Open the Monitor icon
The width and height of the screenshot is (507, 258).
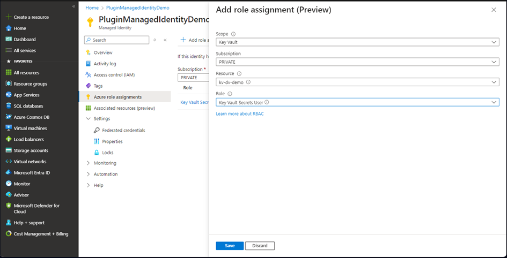coord(9,184)
